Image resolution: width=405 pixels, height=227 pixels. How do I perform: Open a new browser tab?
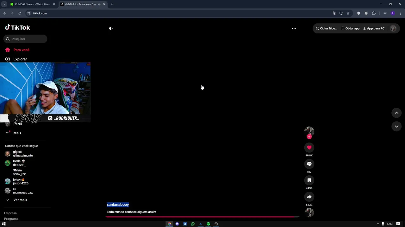[x=112, y=4]
